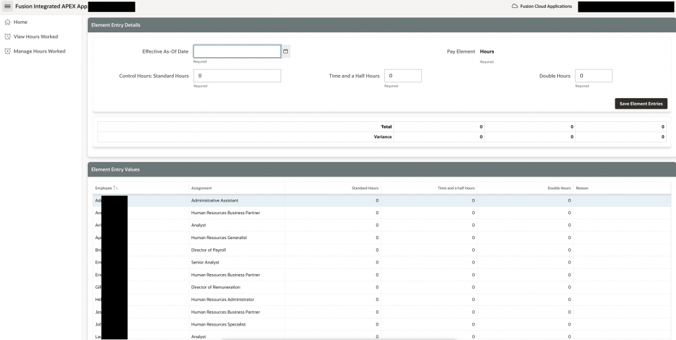The image size is (676, 340).
Task: Sort by the Employee column arrow icon
Action: tap(116, 188)
